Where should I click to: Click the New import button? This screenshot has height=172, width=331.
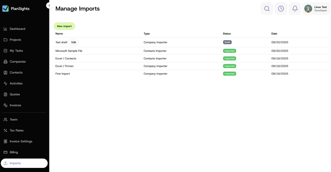[x=64, y=26]
